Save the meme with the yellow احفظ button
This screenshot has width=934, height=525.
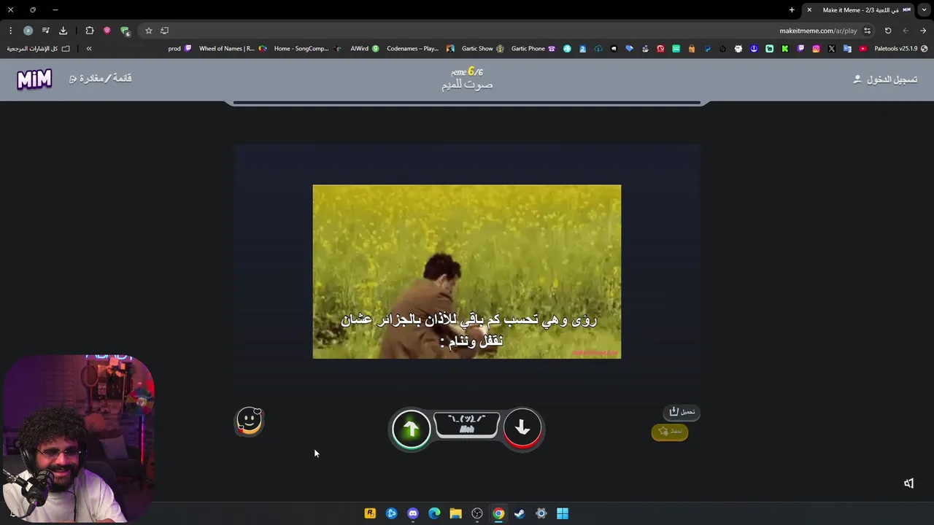tap(670, 432)
